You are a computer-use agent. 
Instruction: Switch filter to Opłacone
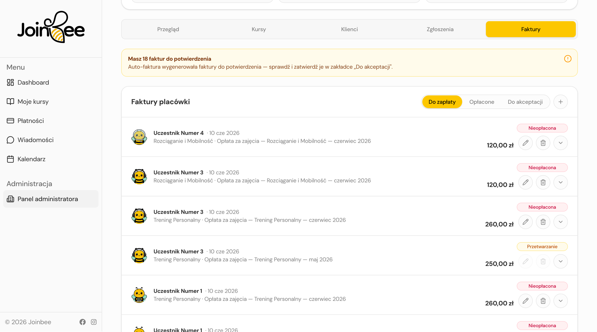[481, 102]
